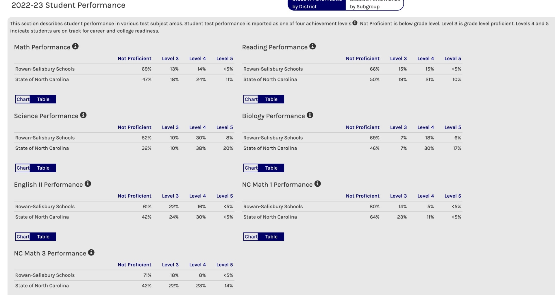Select Table view for NC Math 1 Performance
Viewport: 555px width, 295px height.
pyautogui.click(x=271, y=237)
